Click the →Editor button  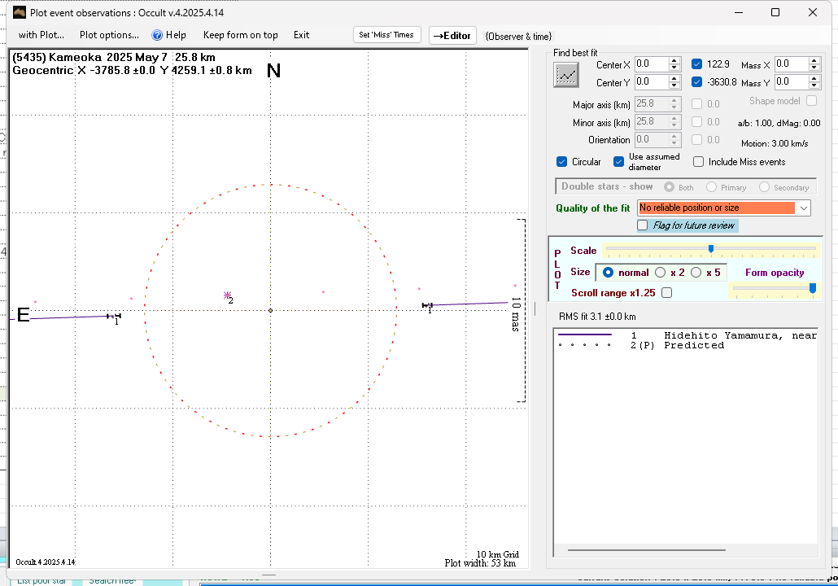(x=452, y=35)
